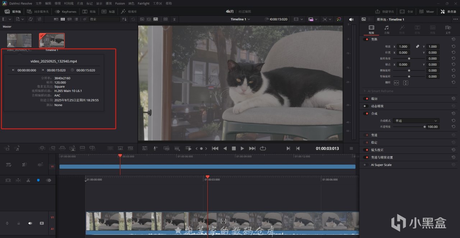Screen dimensions: 460x238
Task: Click the blue marker icon in timeline tools
Action: (x=38, y=180)
